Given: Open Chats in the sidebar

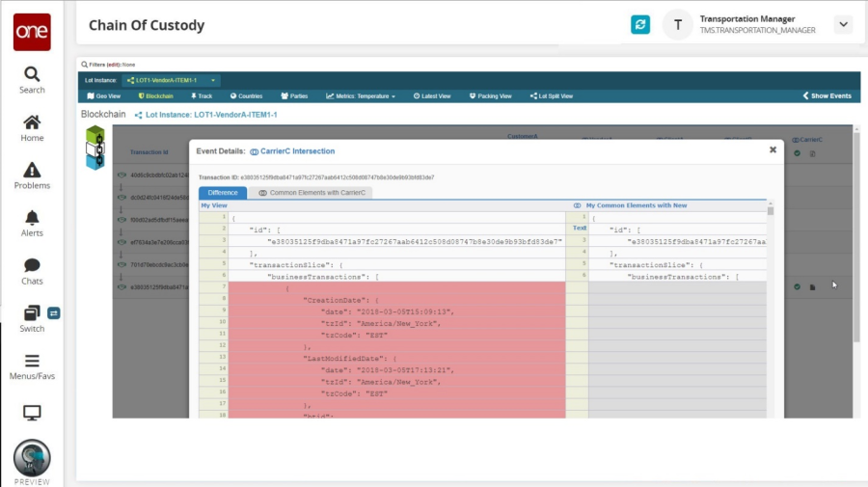Looking at the screenshot, I should [x=32, y=271].
